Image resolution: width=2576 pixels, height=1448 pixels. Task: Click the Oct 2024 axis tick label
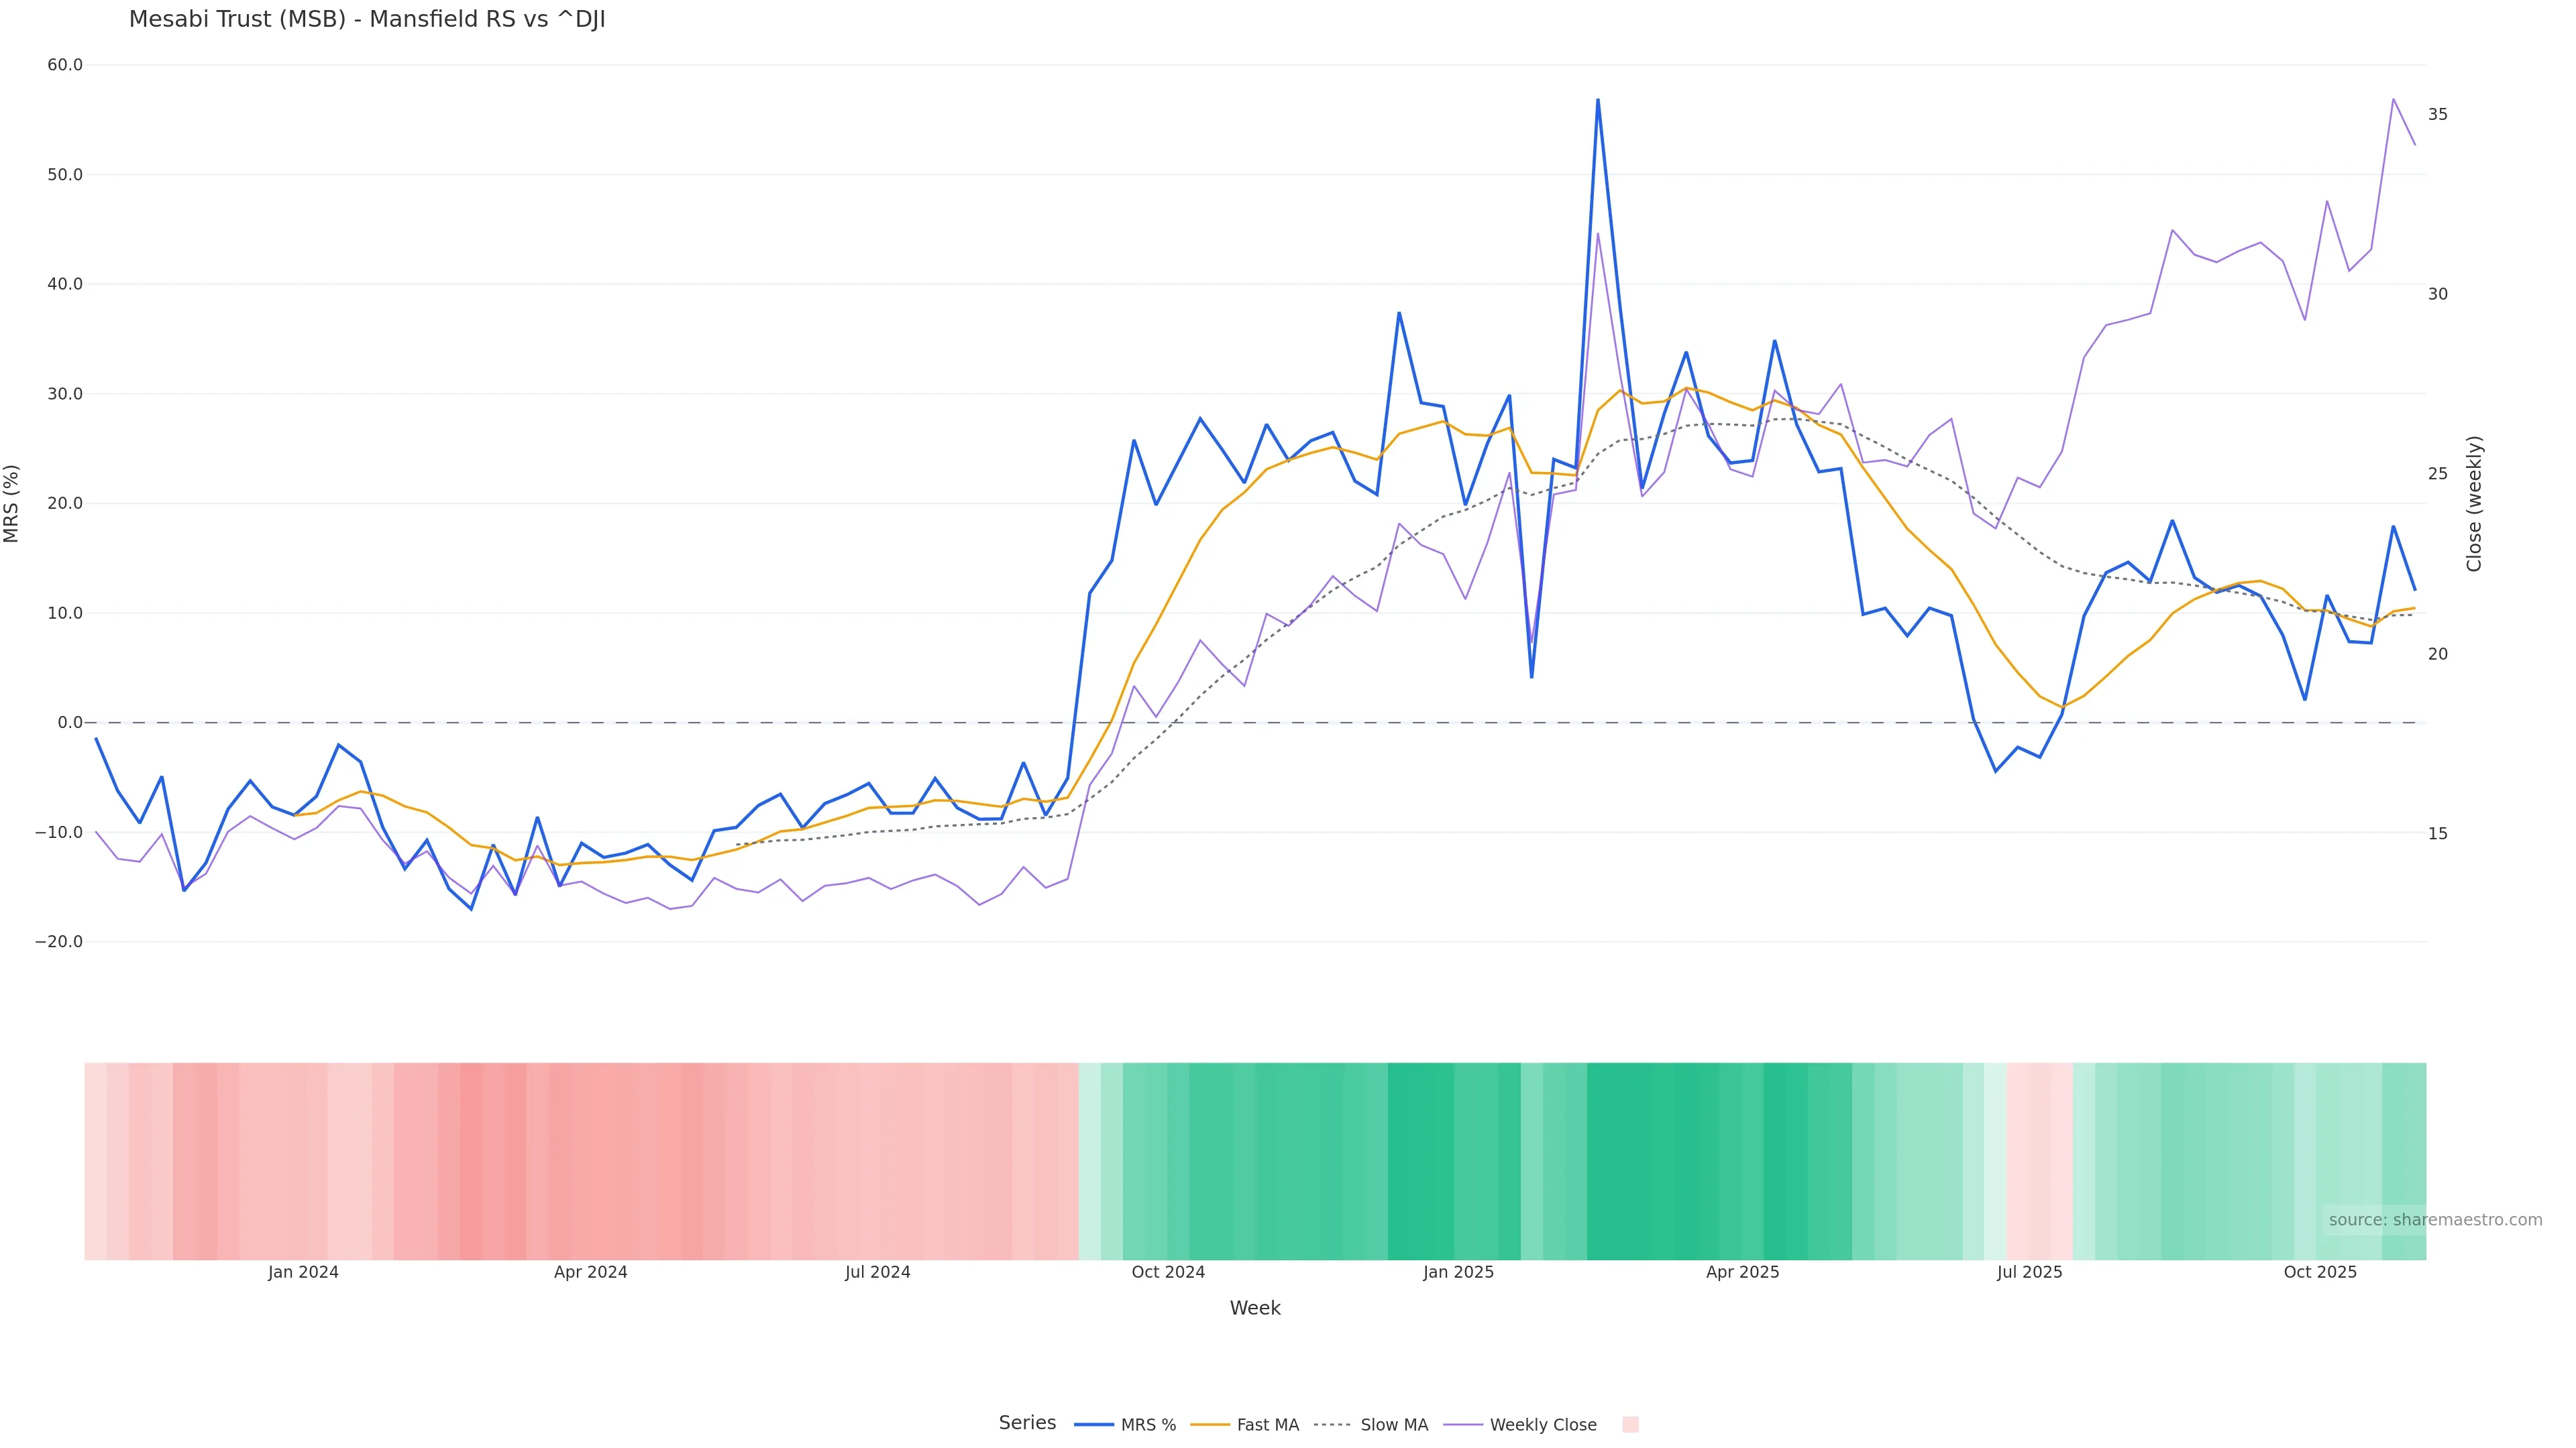(x=1168, y=1273)
